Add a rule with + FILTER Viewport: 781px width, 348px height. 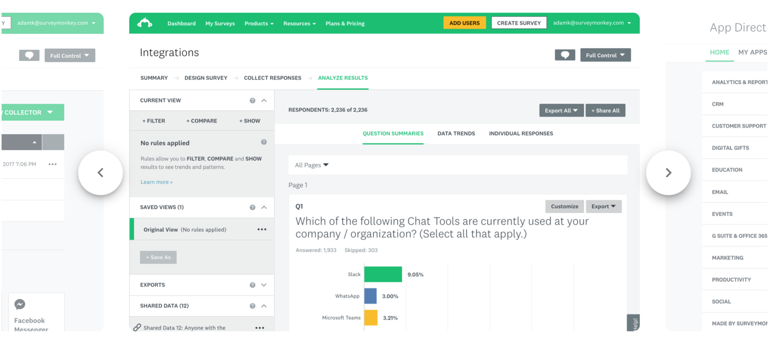(153, 121)
